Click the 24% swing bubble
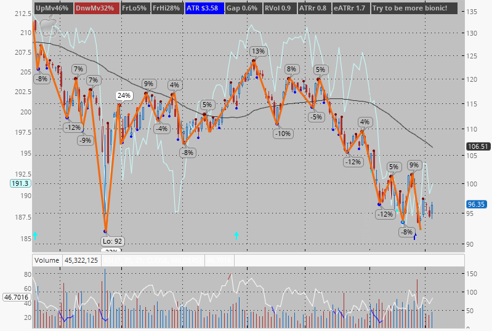This screenshot has width=492, height=331. coord(124,95)
